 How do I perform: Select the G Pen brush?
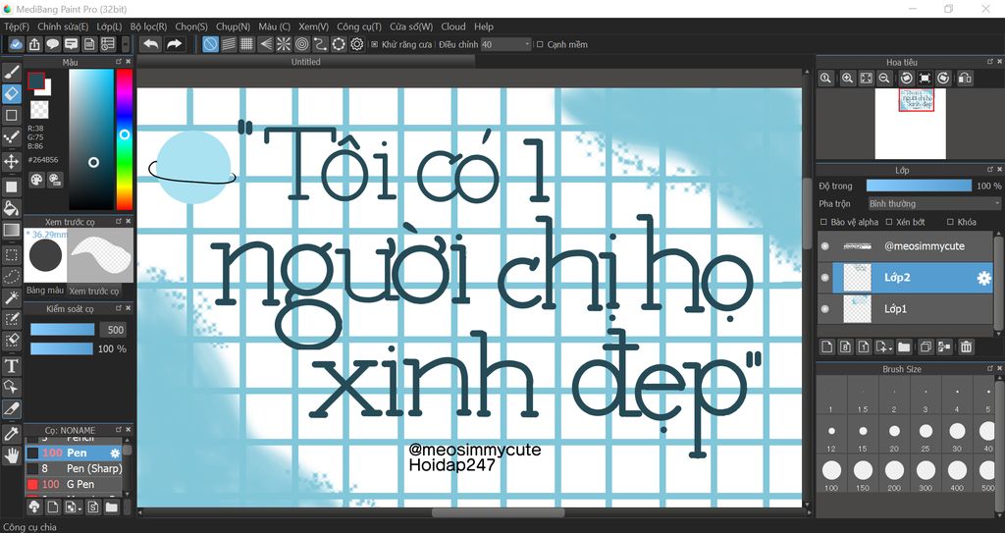point(73,484)
